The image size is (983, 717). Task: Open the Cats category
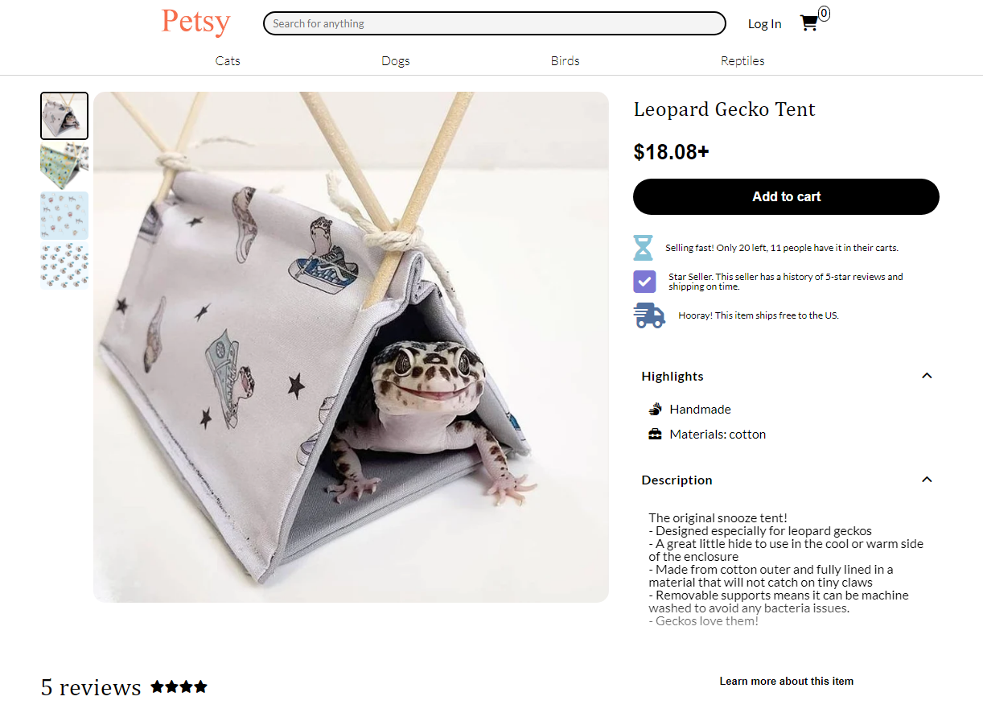[228, 60]
